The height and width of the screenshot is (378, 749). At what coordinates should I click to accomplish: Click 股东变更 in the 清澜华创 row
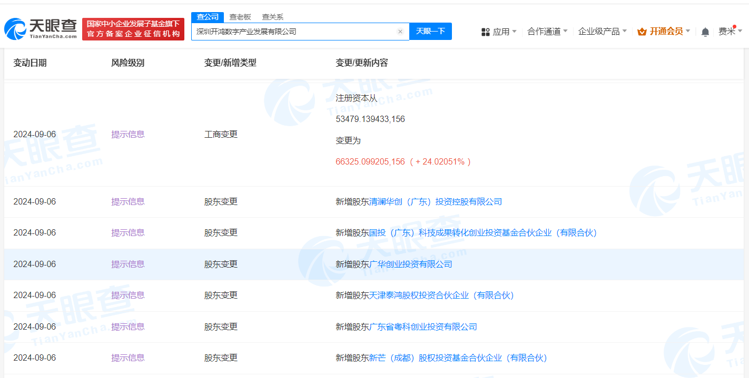[x=221, y=201]
